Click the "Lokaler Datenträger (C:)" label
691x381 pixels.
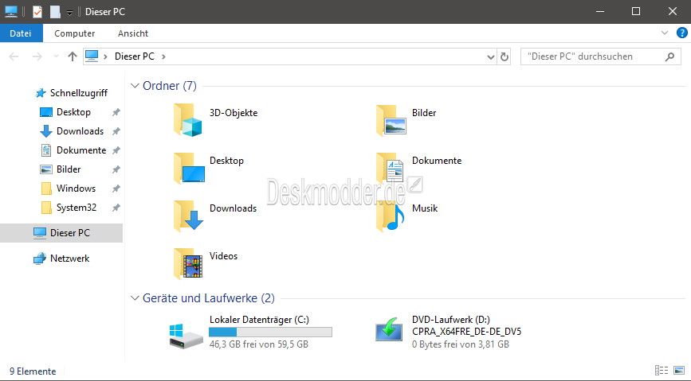tap(259, 320)
